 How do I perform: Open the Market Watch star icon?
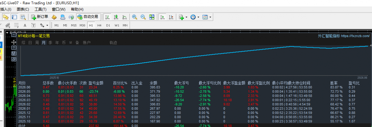coord(6,17)
